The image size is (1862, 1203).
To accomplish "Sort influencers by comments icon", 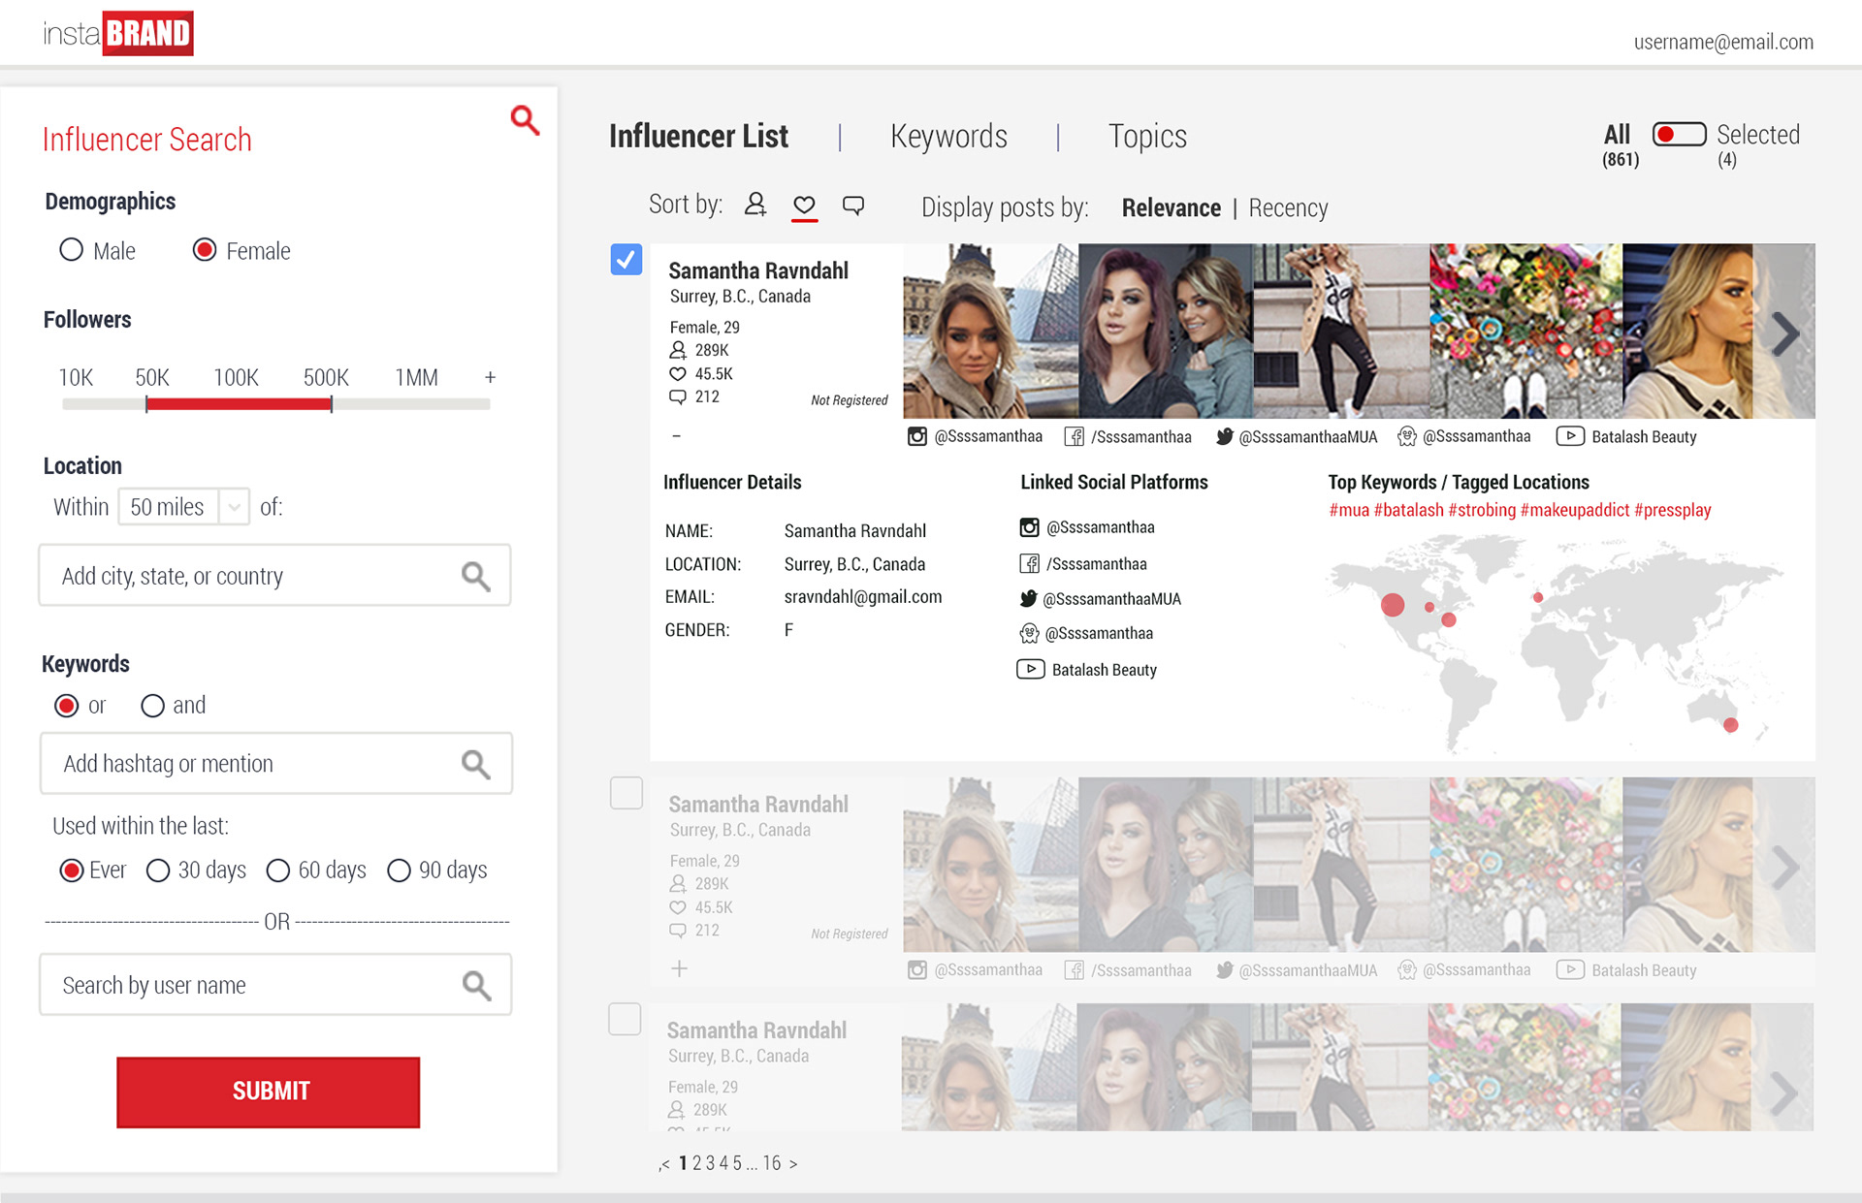I will [853, 205].
